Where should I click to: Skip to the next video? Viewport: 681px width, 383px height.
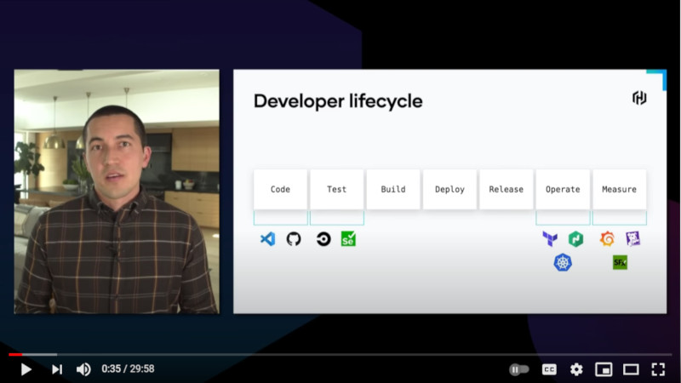point(57,369)
